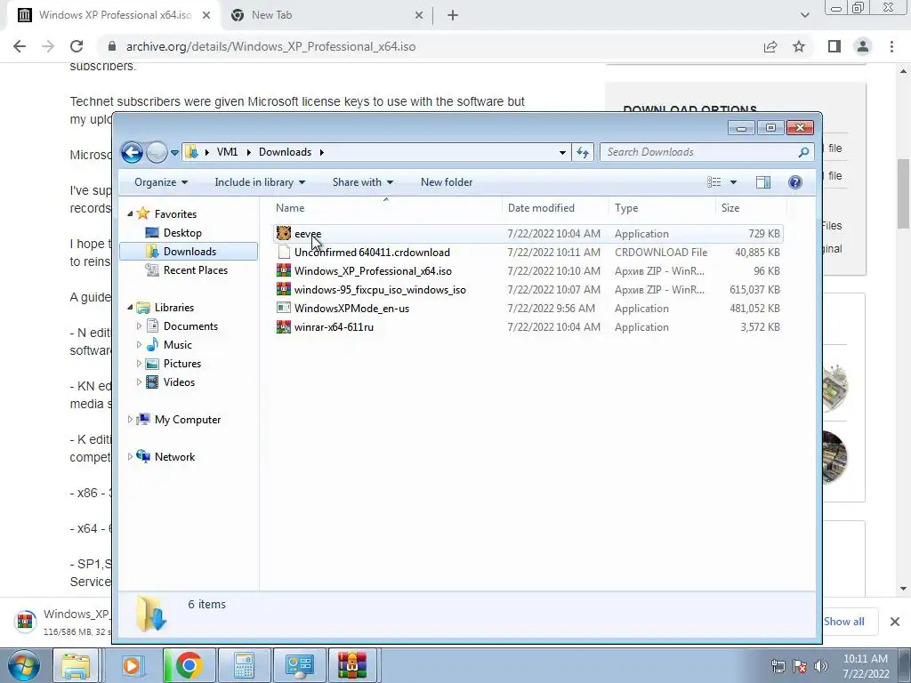Open the Share with menu
Viewport: 911px width, 683px height.
pos(363,182)
